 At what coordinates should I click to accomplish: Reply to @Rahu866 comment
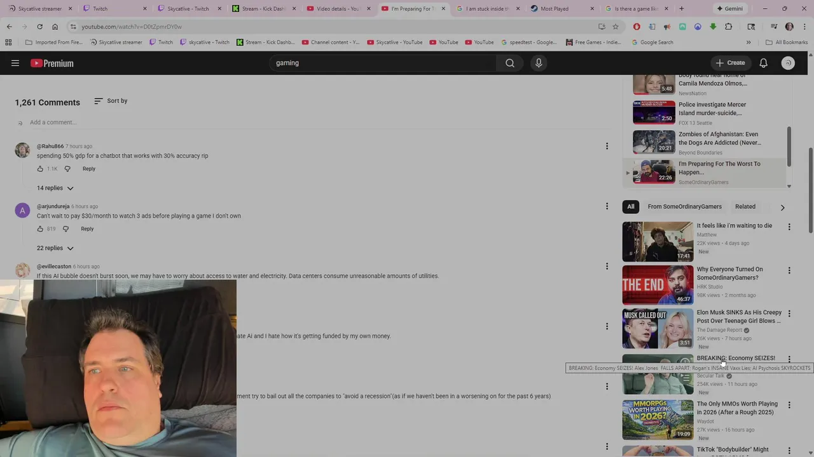click(x=89, y=169)
